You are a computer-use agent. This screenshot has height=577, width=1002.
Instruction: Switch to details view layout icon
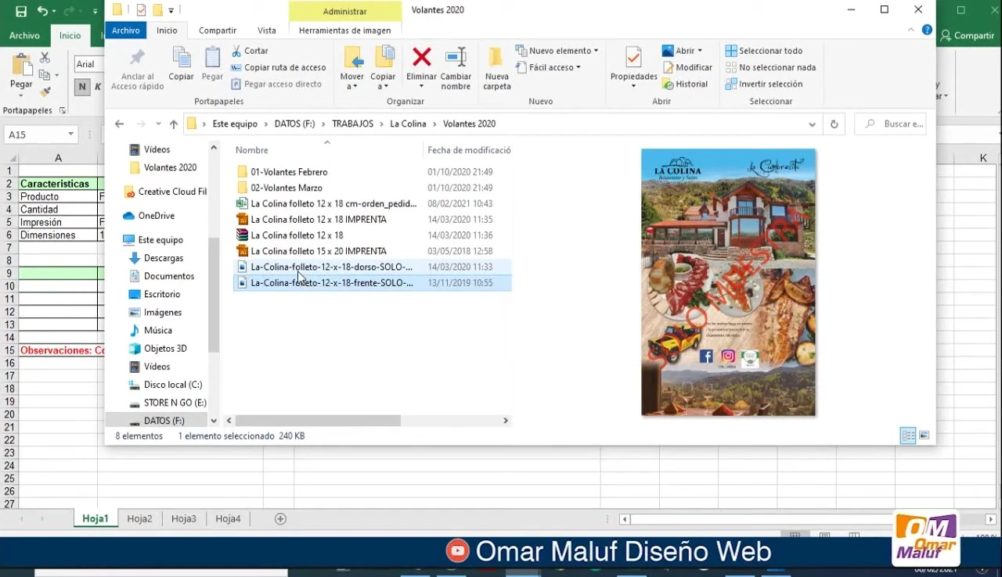pos(908,435)
